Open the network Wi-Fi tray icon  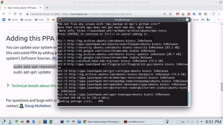point(188,122)
